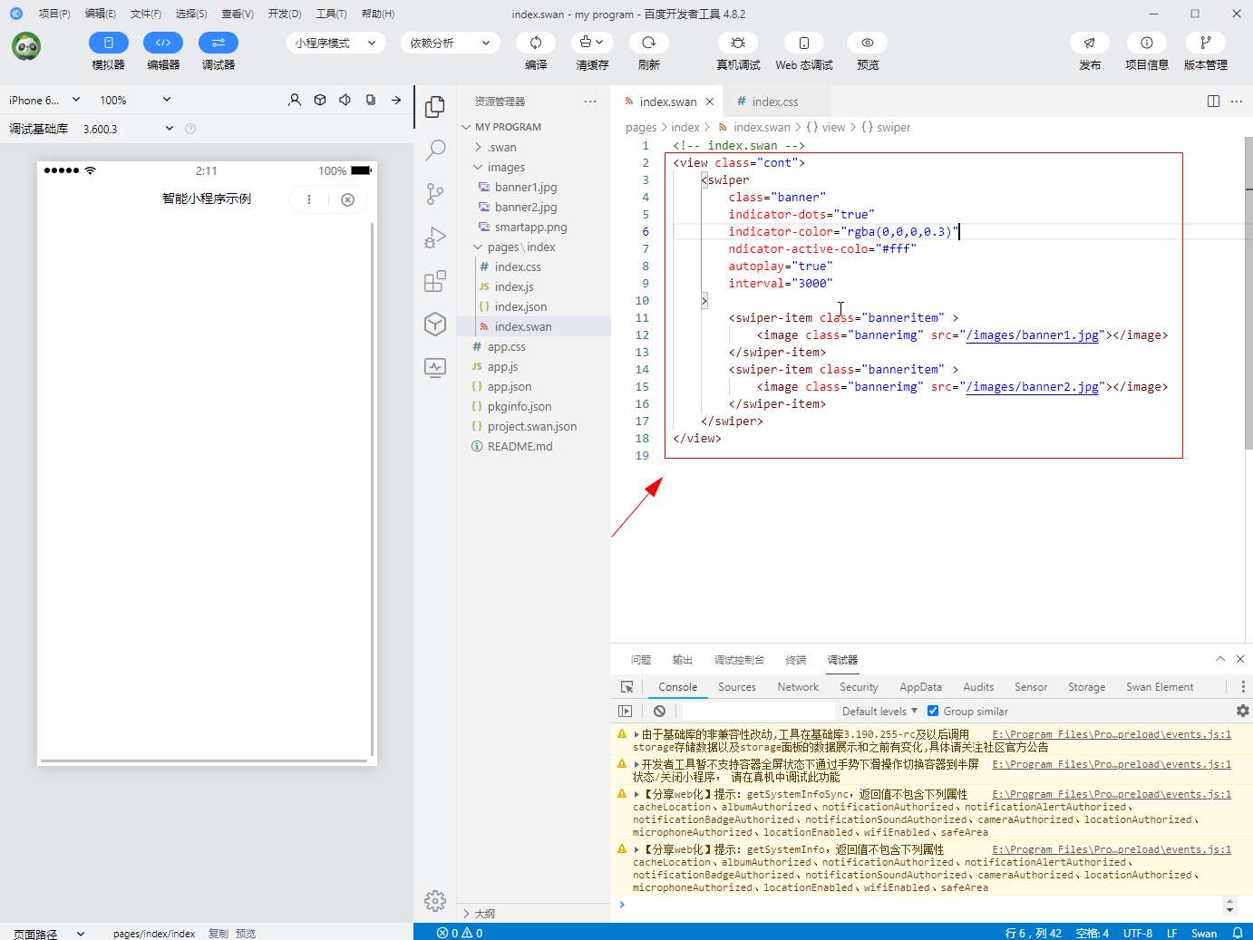Open the 工具(T) menu
Screen dimensions: 1253x940
[x=331, y=14]
